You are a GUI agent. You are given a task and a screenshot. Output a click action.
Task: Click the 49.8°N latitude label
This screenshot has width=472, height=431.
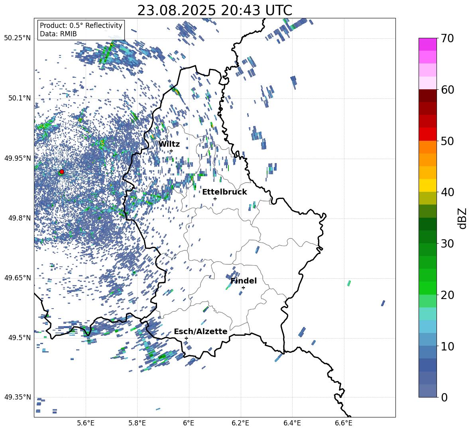[x=20, y=218]
